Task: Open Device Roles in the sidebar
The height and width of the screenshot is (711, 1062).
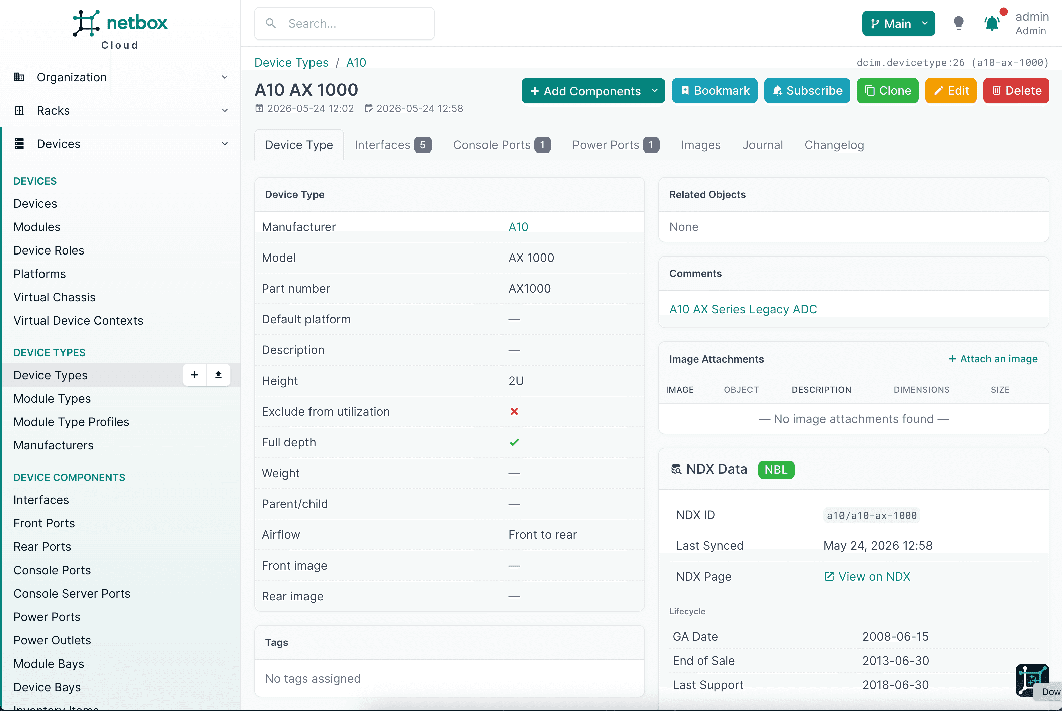Action: pos(49,250)
